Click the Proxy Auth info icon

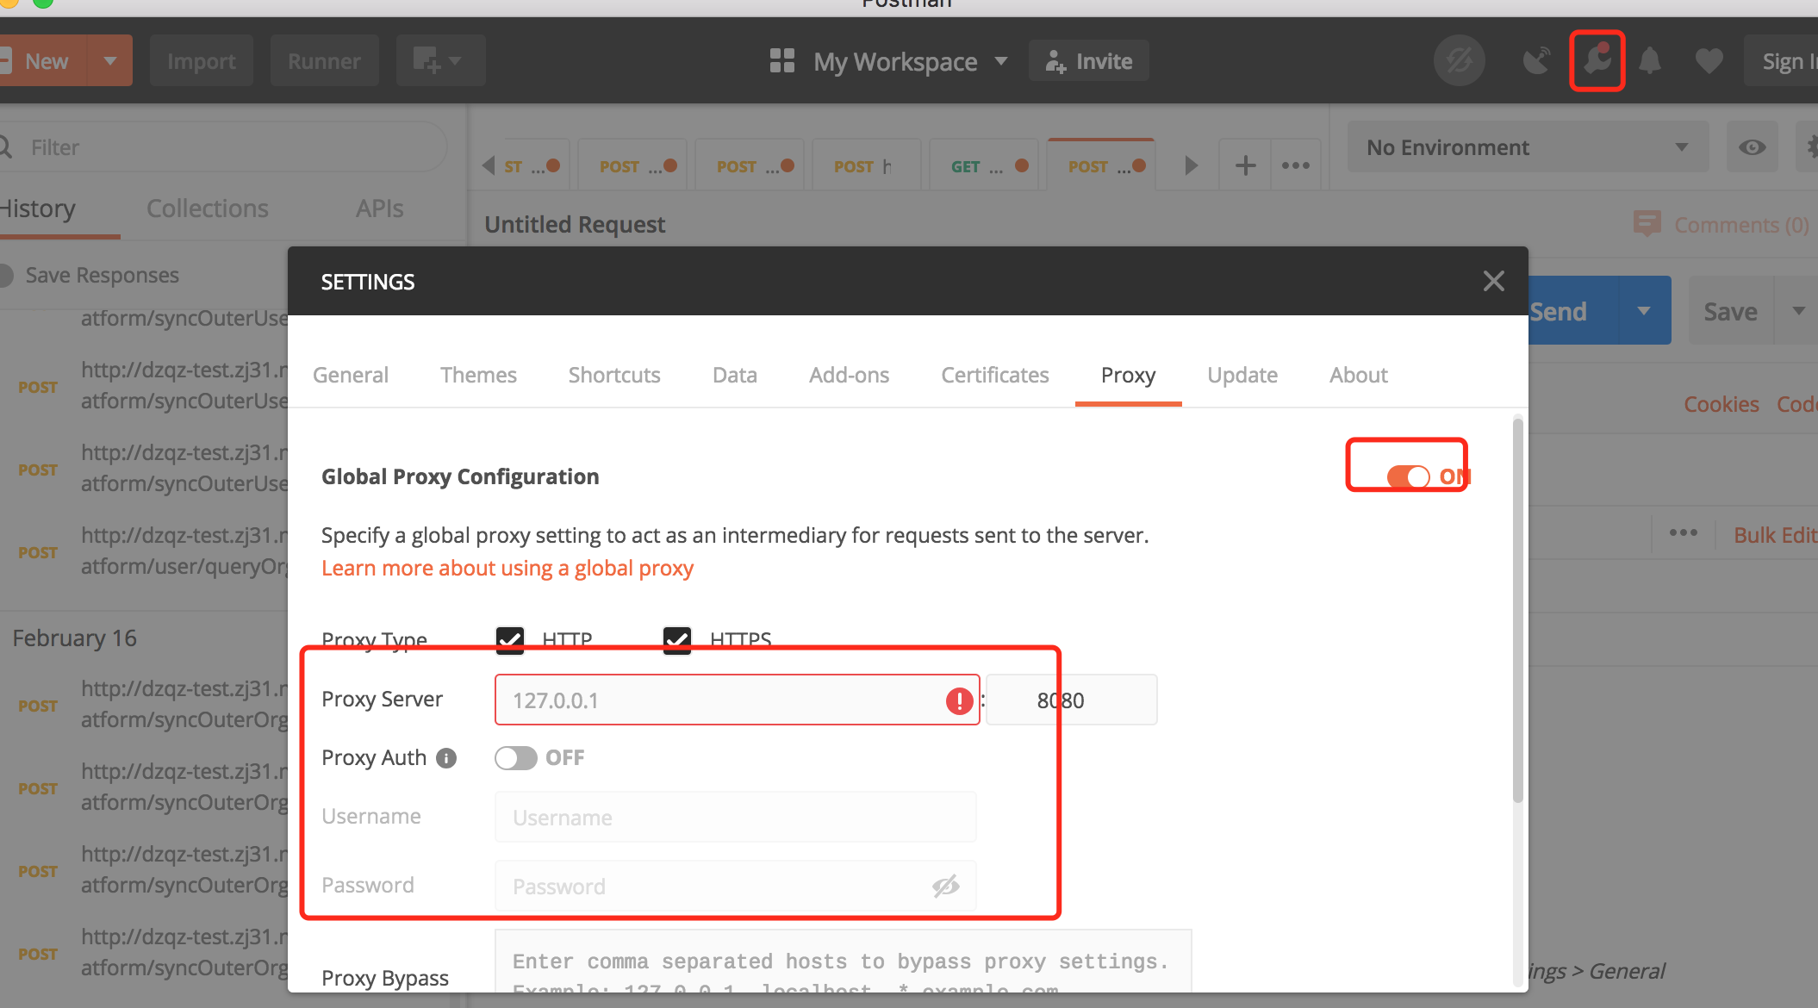click(446, 758)
